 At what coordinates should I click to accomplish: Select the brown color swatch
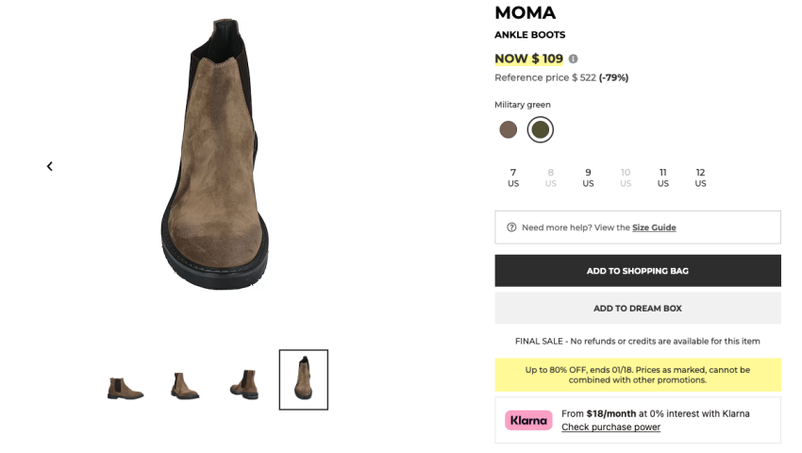click(x=509, y=129)
